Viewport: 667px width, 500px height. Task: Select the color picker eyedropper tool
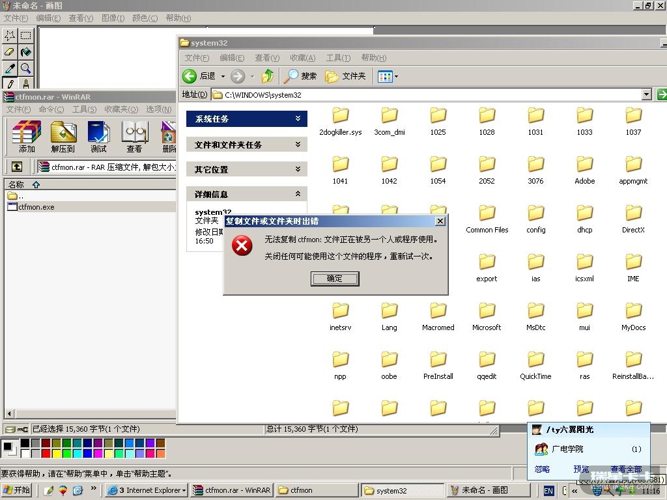(x=9, y=68)
